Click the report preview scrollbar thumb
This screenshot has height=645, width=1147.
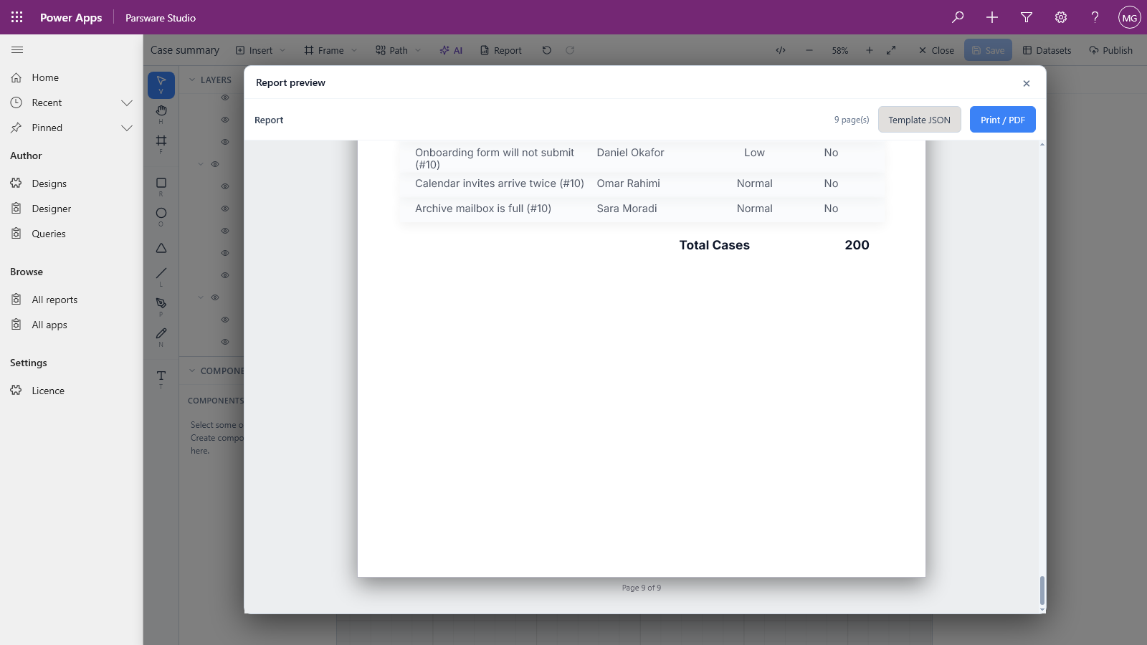click(1042, 591)
